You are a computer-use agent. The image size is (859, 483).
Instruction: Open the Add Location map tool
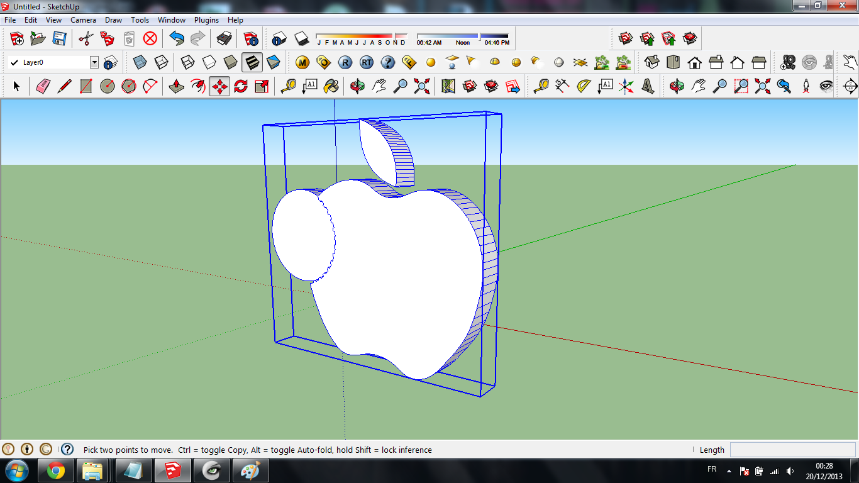pos(448,86)
